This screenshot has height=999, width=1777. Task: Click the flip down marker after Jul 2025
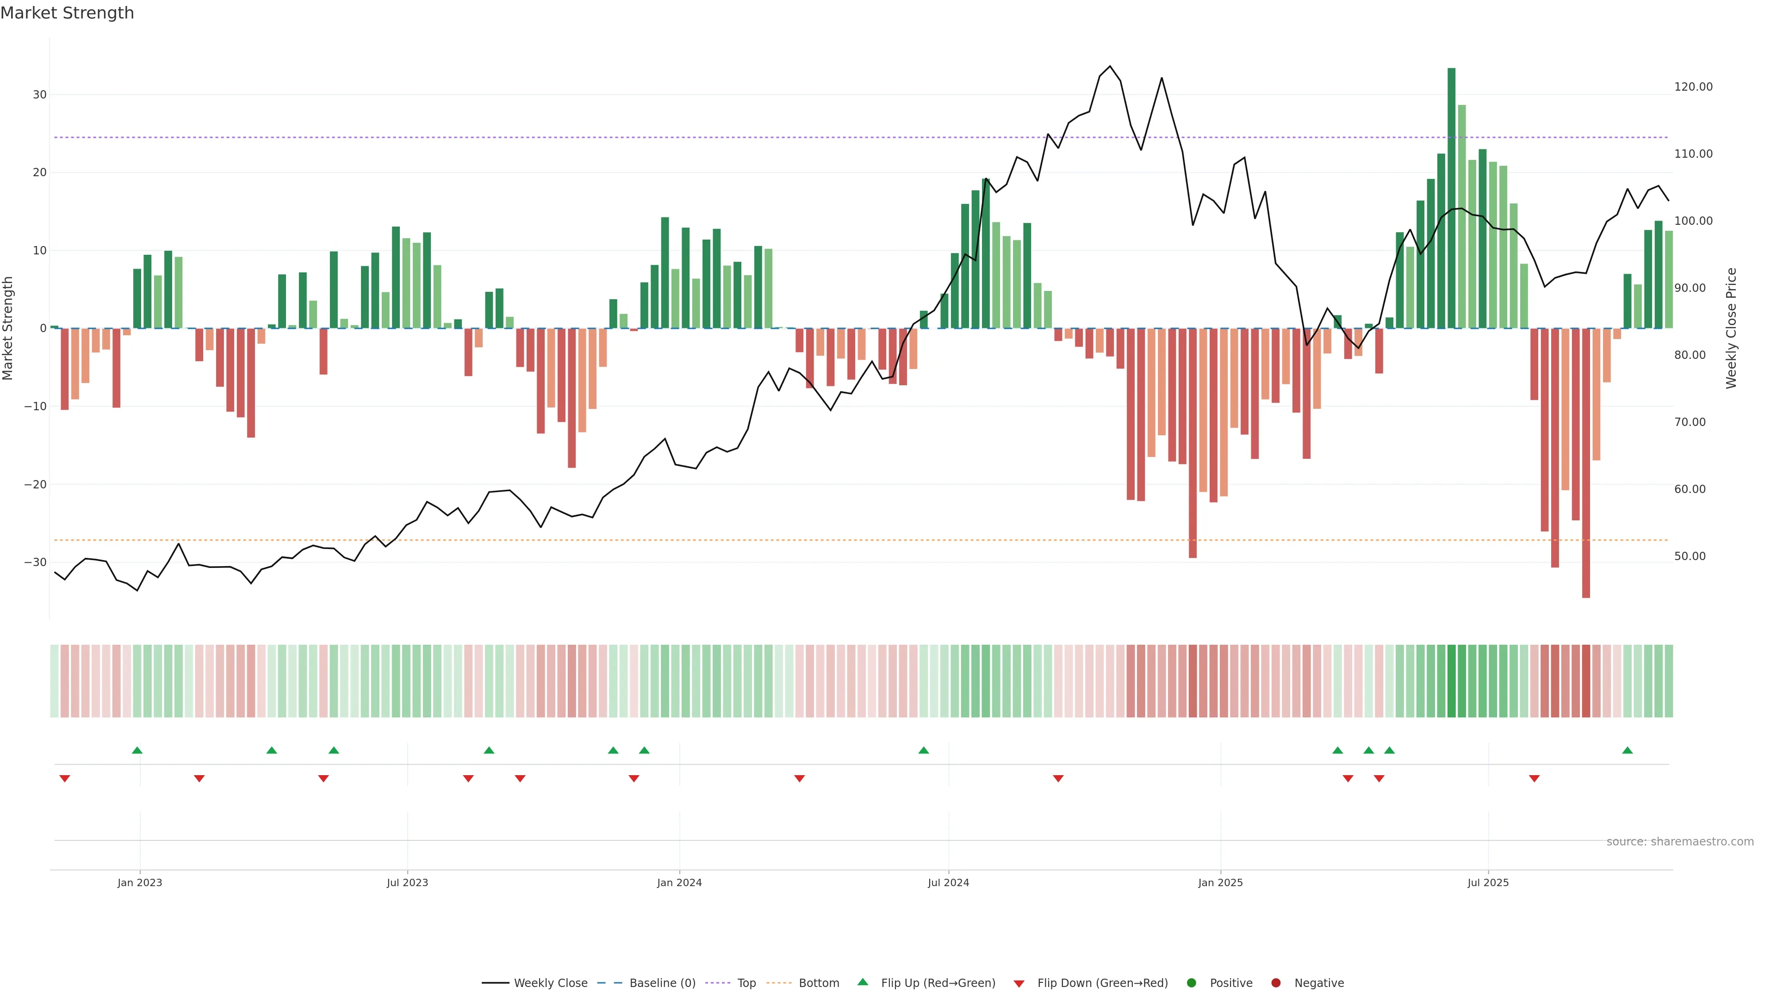point(1534,778)
